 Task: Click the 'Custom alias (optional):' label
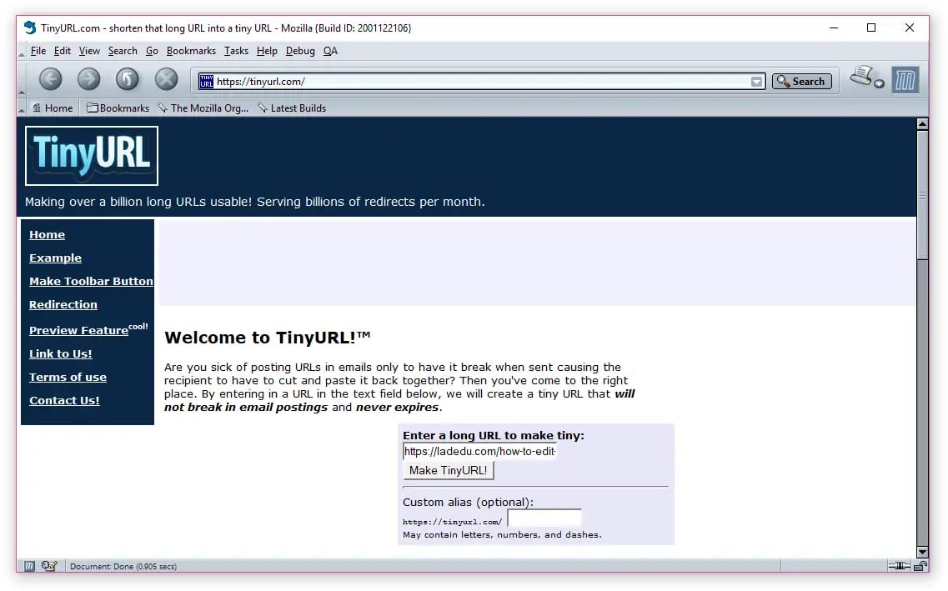pos(468,502)
